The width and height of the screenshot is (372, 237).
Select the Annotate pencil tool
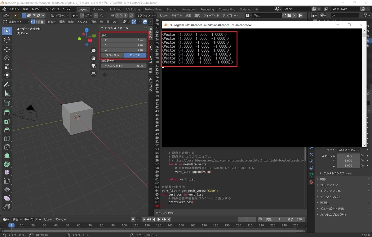click(x=7, y=85)
